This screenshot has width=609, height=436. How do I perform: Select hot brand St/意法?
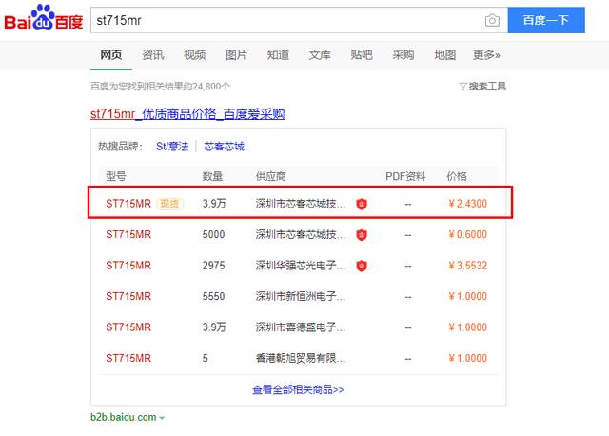pos(172,146)
